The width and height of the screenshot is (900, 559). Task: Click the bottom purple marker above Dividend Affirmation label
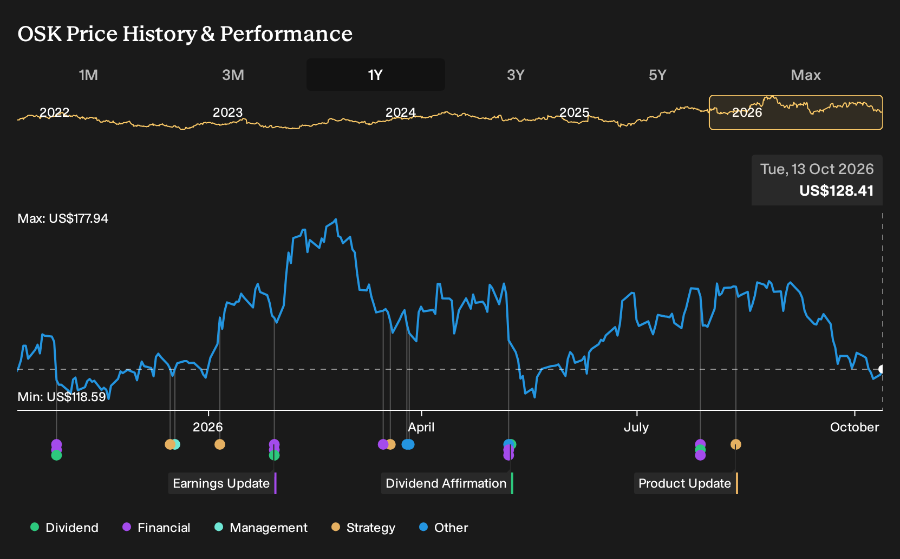pyautogui.click(x=508, y=455)
